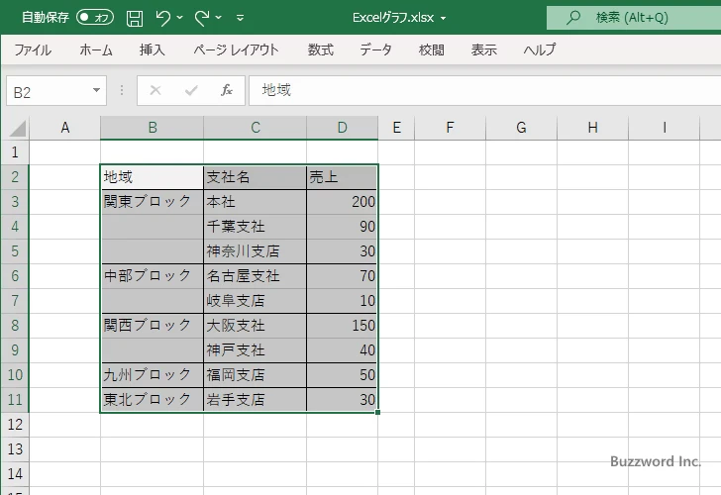Viewport: 721px width, 495px height.
Task: Select row 12 header
Action: [15, 425]
